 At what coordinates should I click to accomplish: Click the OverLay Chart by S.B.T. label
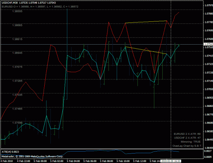[x=187, y=146]
